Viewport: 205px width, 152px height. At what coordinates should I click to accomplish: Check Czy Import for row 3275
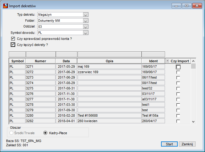coord(178,89)
